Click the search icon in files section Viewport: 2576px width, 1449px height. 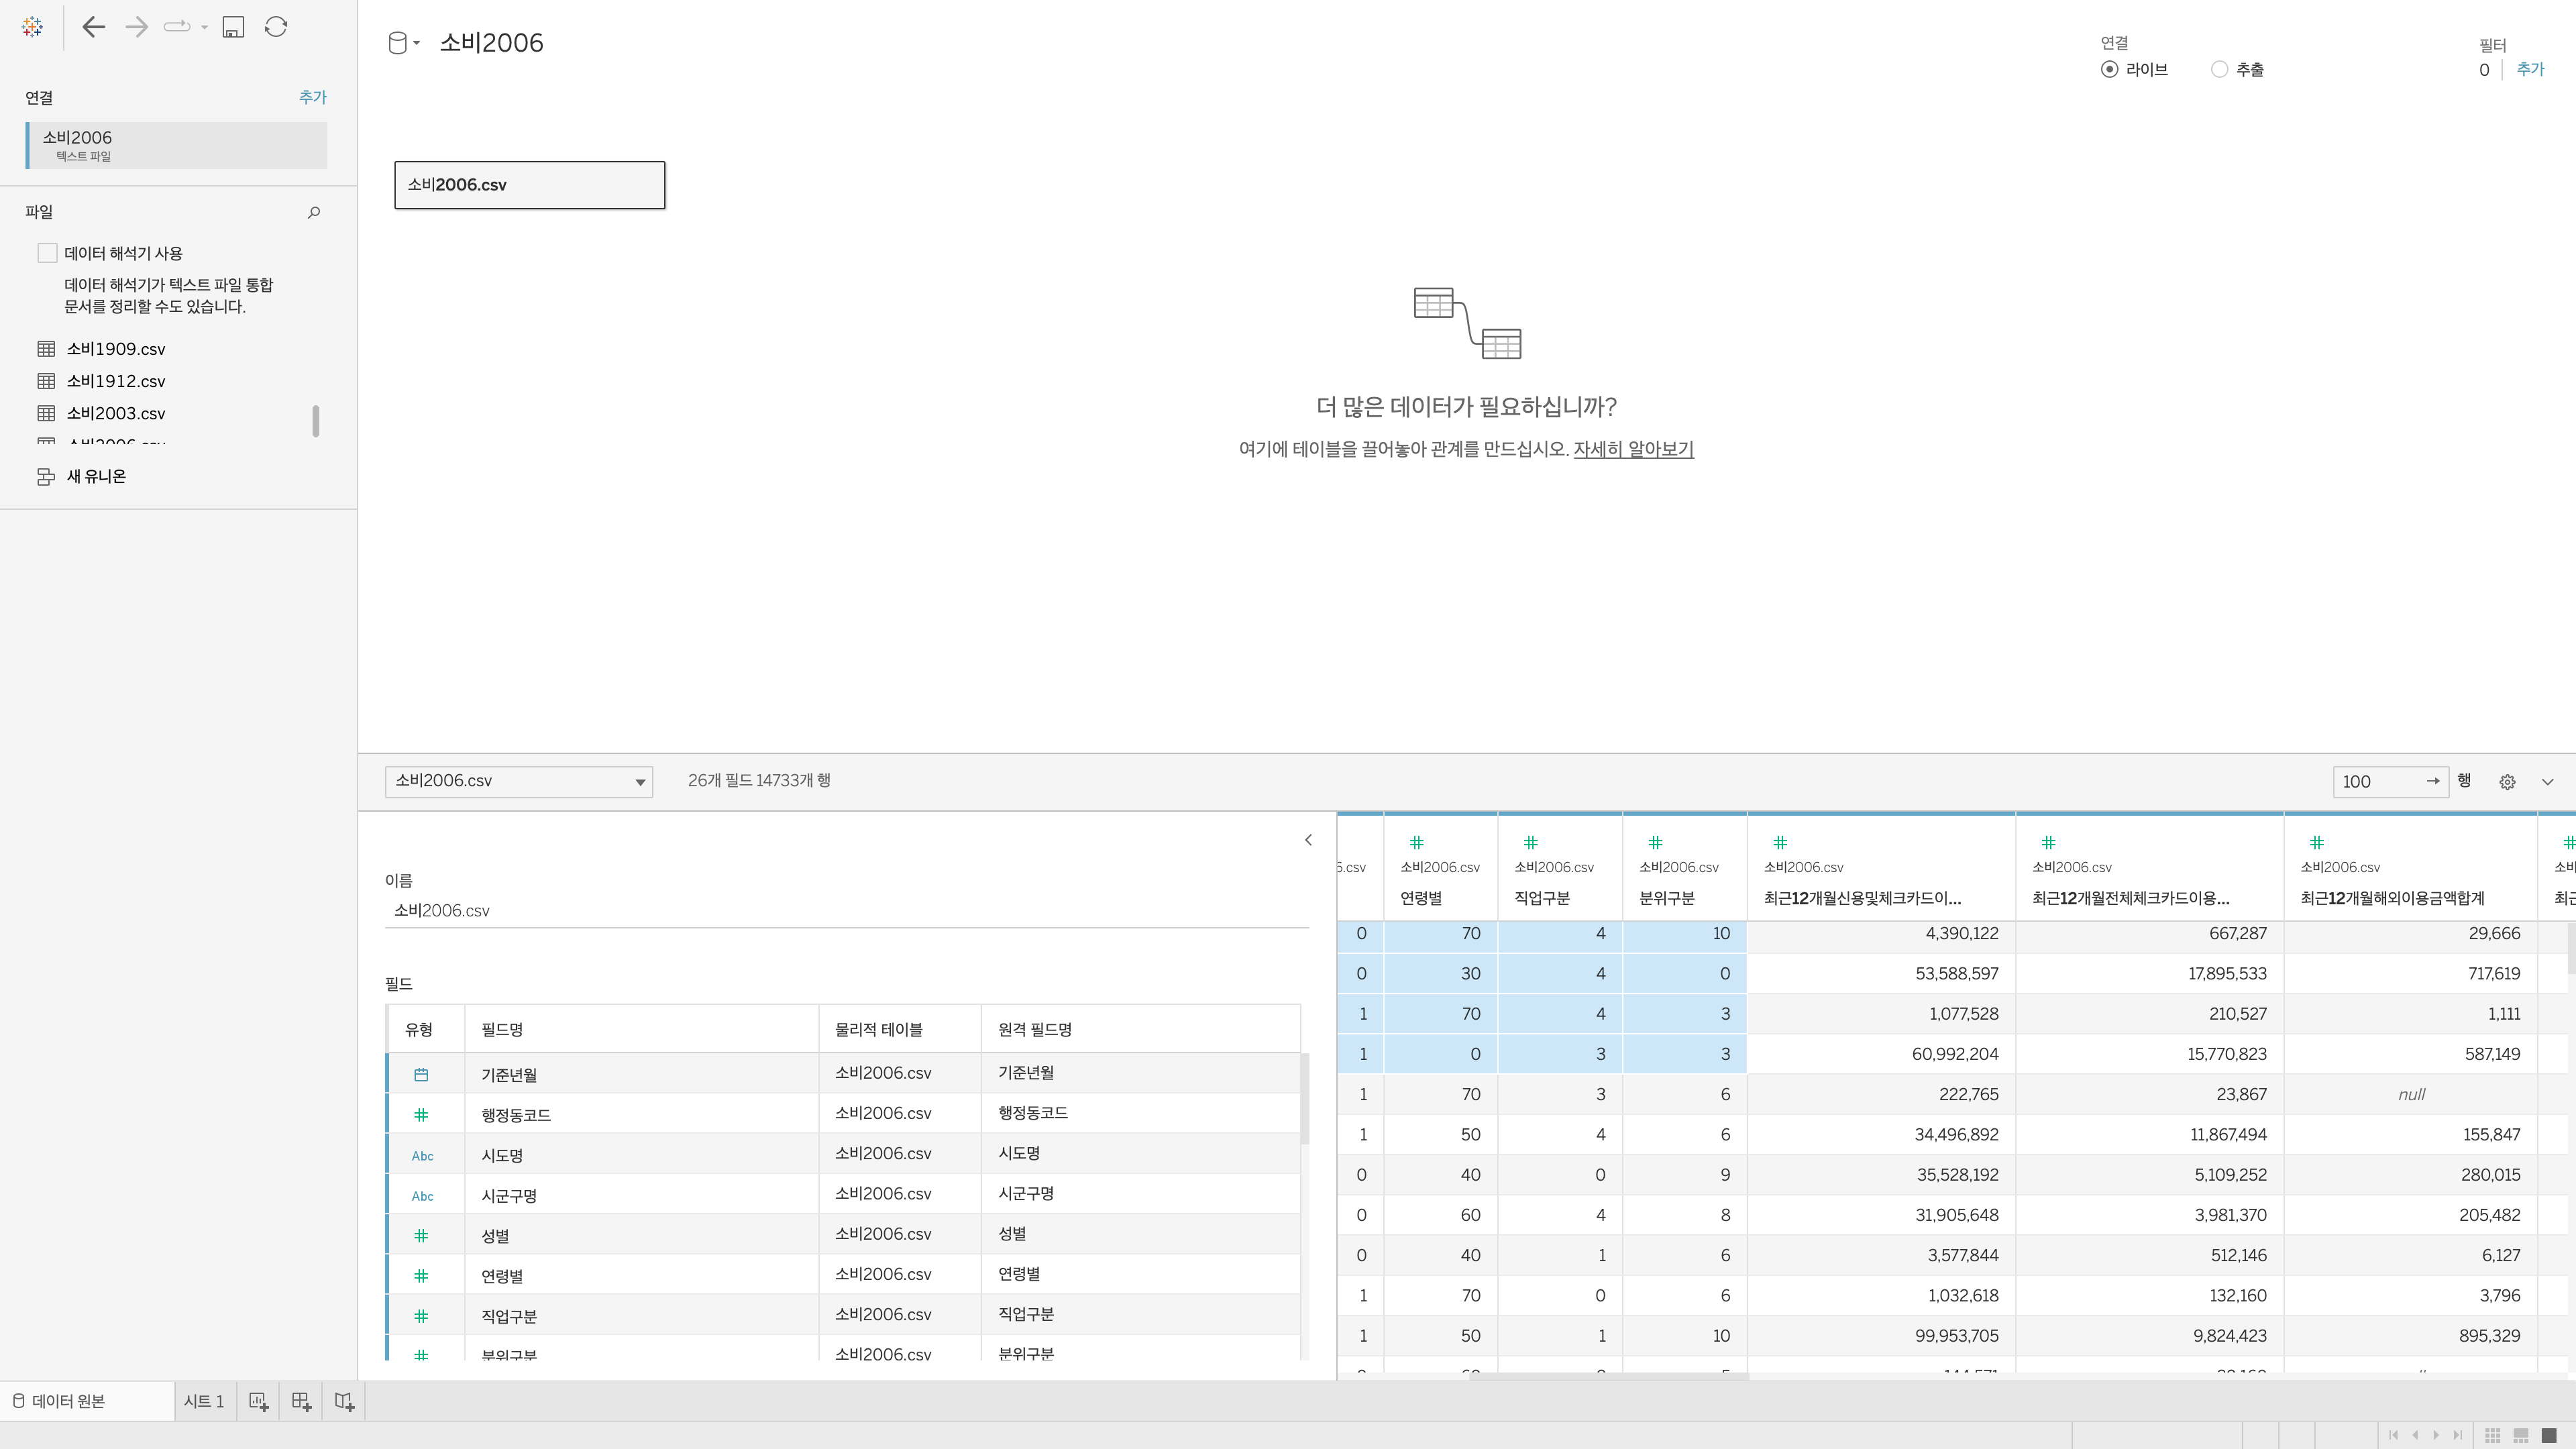pyautogui.click(x=314, y=212)
